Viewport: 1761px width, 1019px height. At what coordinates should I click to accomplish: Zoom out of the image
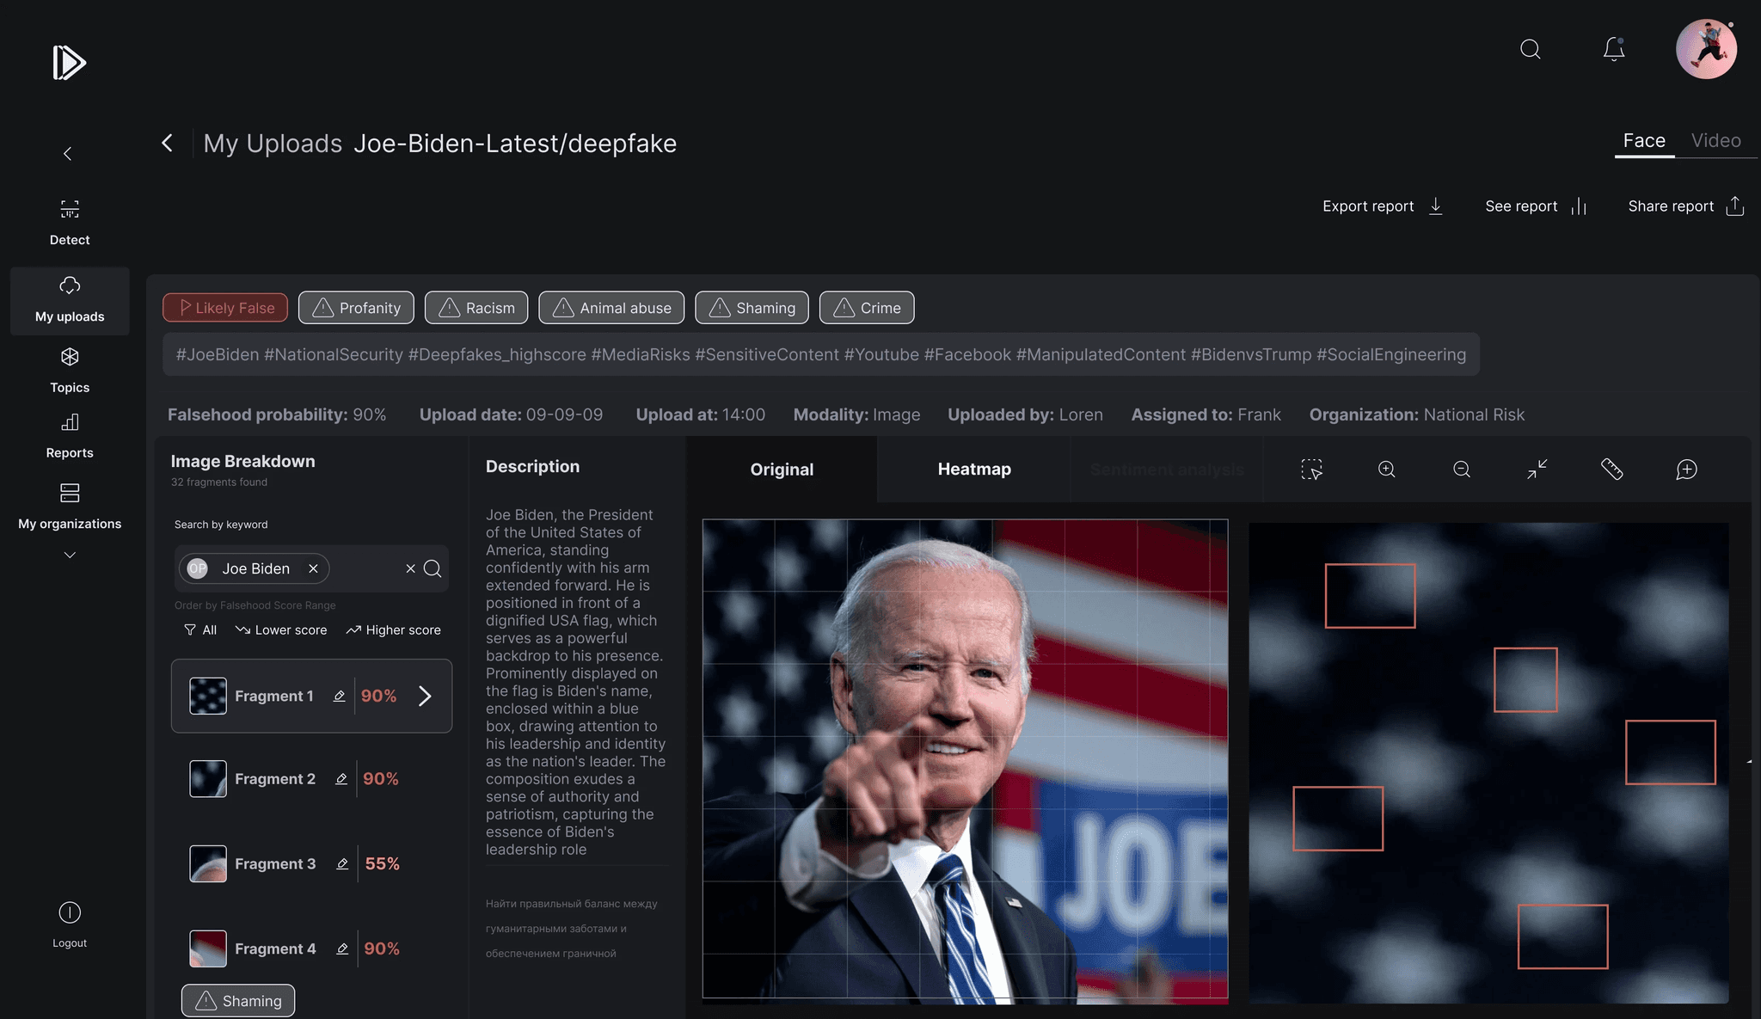pyautogui.click(x=1461, y=470)
